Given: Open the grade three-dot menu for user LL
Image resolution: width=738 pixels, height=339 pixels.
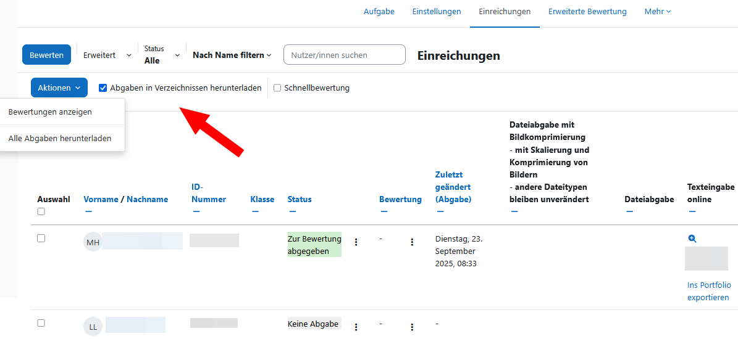Looking at the screenshot, I should point(412,327).
